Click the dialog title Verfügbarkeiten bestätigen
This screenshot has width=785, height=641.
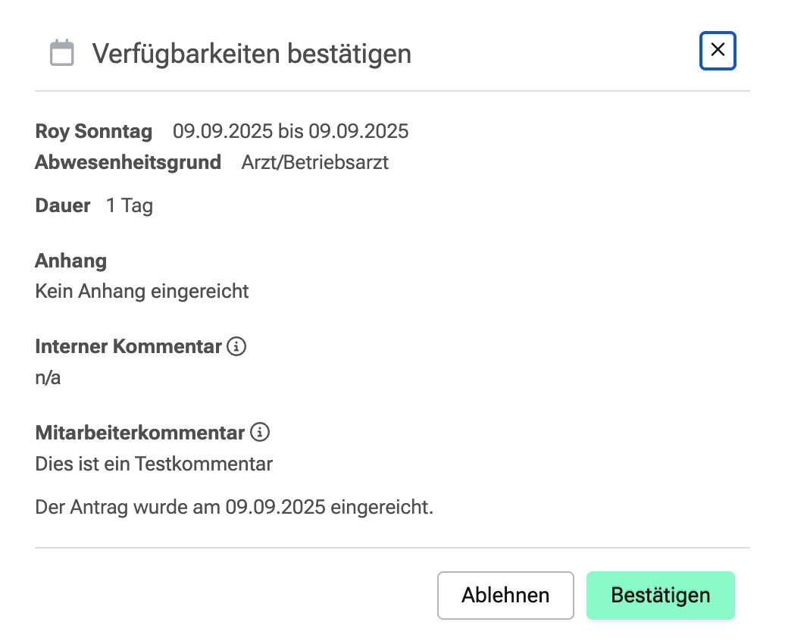(x=252, y=54)
